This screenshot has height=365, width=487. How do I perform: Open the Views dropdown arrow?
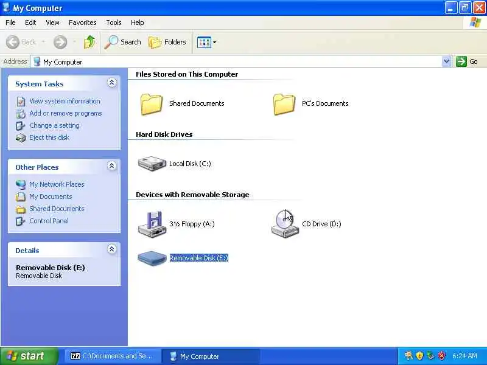pyautogui.click(x=215, y=42)
